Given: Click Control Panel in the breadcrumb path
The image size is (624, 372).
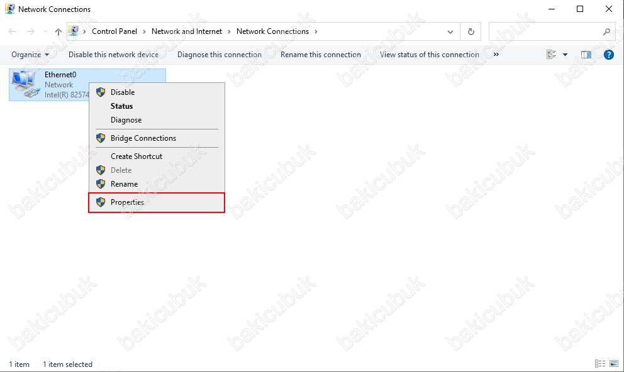Looking at the screenshot, I should 114,31.
